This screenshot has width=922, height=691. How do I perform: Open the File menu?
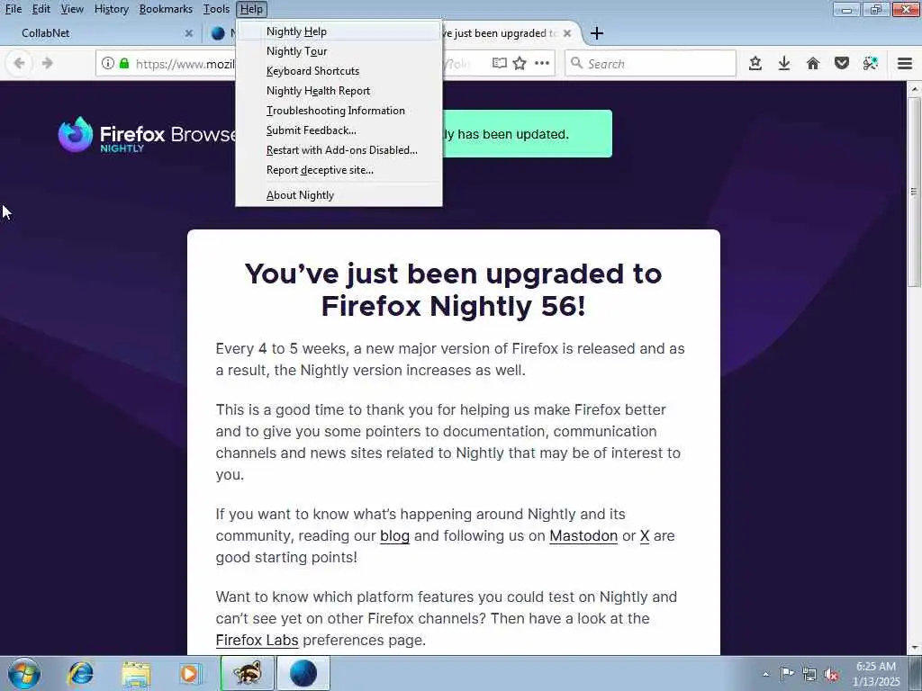(x=14, y=9)
